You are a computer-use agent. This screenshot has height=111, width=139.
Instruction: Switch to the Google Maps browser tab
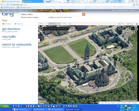point(32,1)
